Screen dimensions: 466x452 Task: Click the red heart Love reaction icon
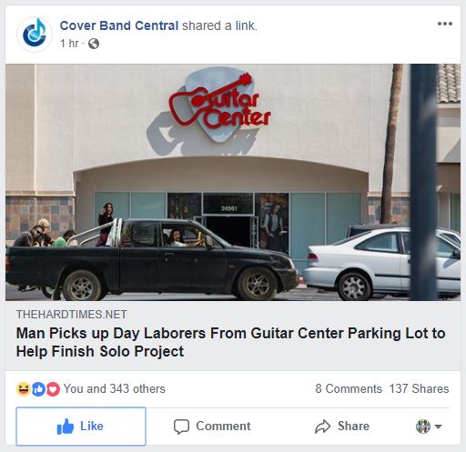[x=53, y=389]
